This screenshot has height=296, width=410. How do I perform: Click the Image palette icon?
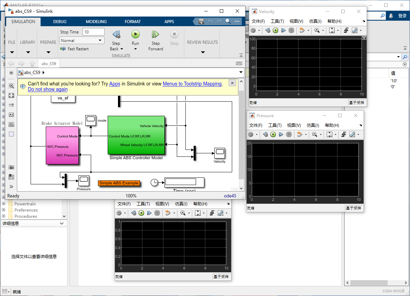coord(11,124)
